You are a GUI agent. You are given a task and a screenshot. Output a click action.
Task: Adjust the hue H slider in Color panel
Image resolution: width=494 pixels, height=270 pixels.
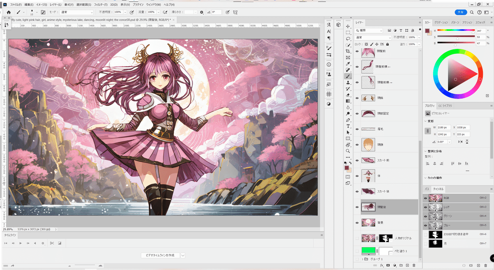[455, 31]
